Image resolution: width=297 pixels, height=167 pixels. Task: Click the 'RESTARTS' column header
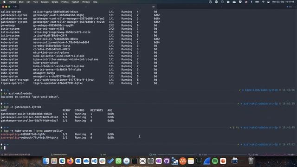pos(97,110)
